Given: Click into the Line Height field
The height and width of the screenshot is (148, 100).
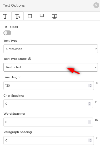Looking at the screenshot, I should 49,86.
